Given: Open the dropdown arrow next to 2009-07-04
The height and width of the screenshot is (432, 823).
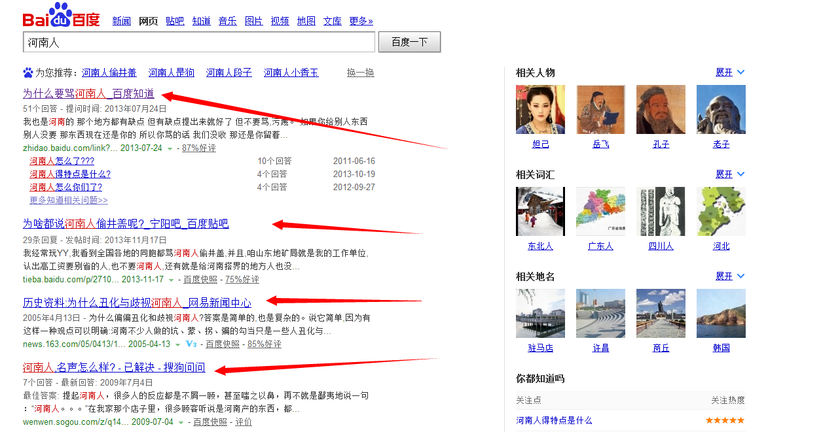Looking at the screenshot, I should pos(181,422).
